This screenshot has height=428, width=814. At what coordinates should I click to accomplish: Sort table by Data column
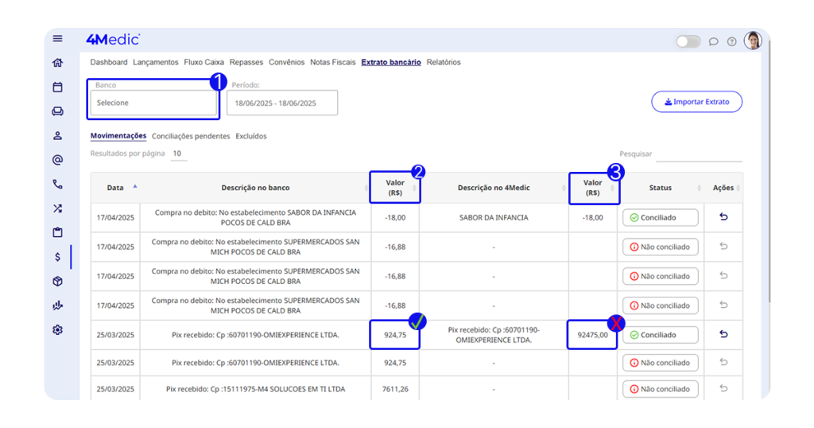[x=116, y=188]
